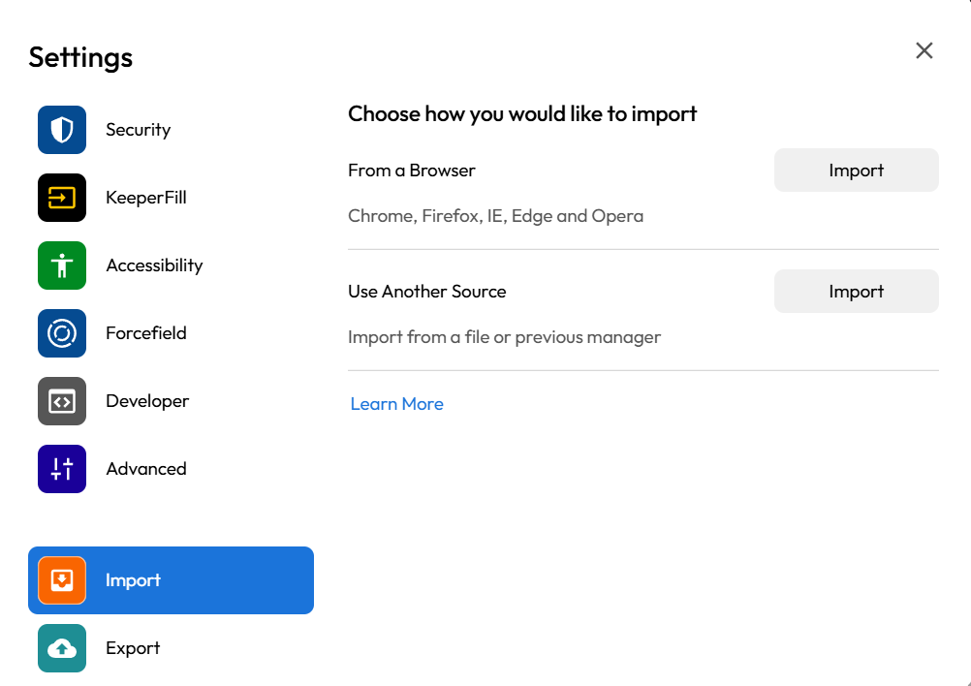Screen dimensions: 971x686
Task: Click the Security shield icon
Action: coord(61,129)
